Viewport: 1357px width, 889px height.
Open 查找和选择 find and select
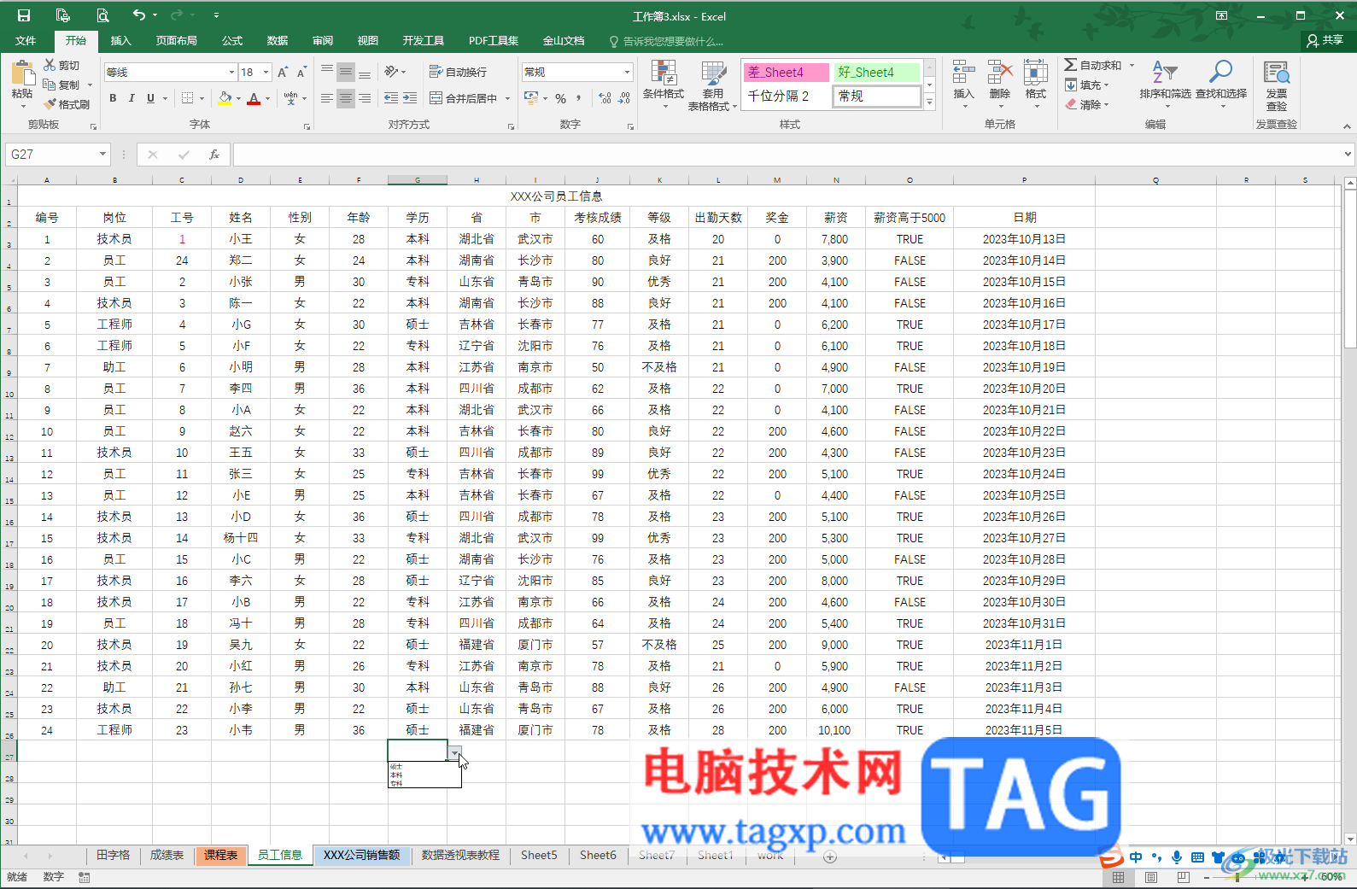tap(1220, 84)
